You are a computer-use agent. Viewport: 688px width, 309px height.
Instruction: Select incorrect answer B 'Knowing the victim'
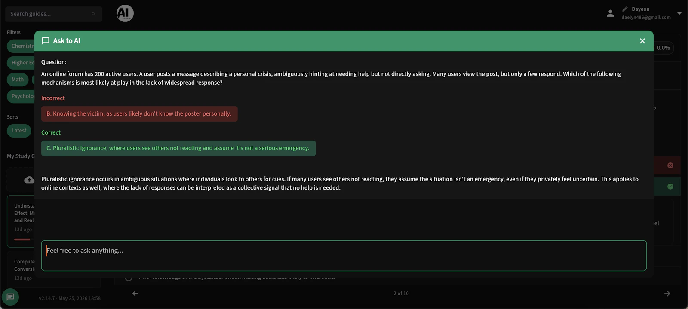pos(139,114)
